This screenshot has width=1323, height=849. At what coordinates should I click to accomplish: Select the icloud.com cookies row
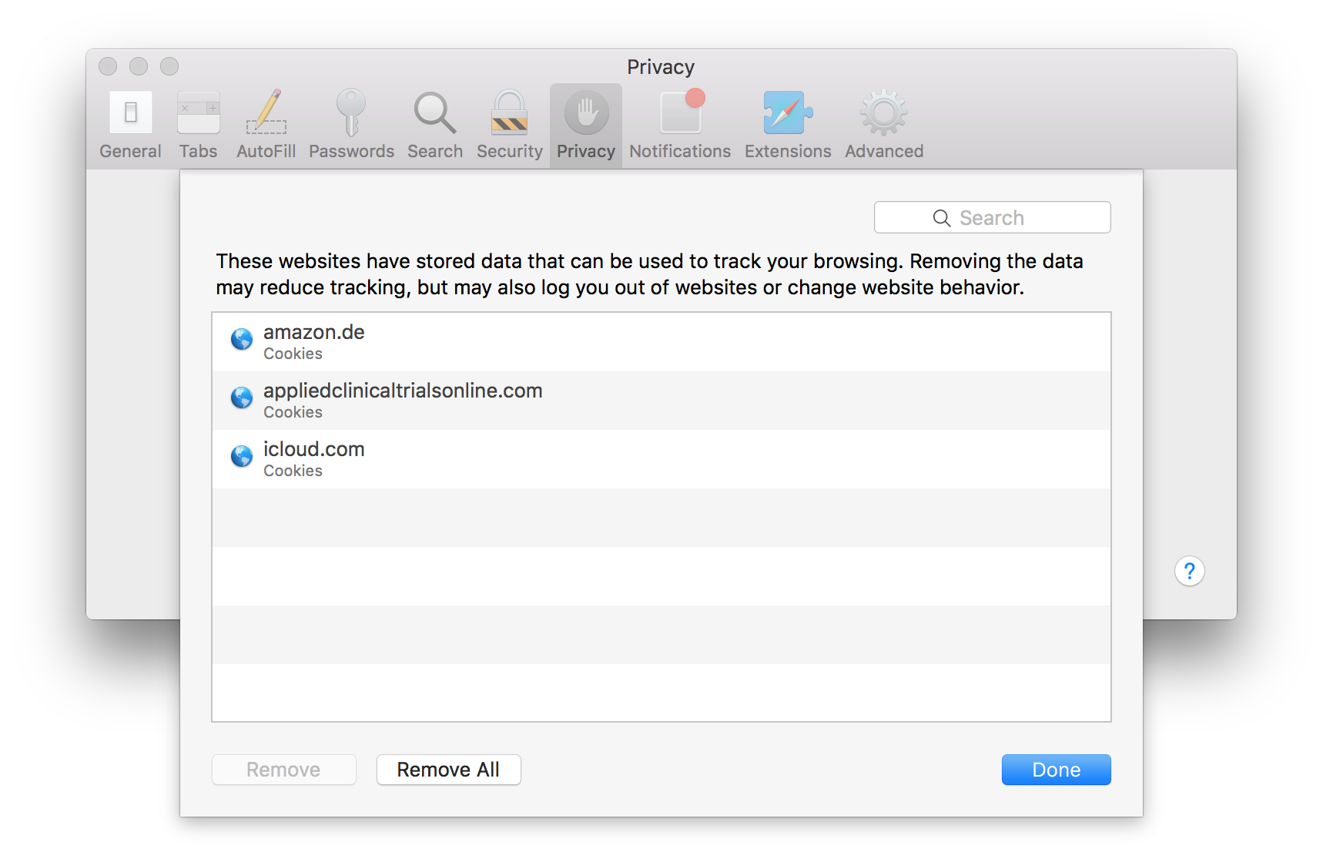(661, 459)
